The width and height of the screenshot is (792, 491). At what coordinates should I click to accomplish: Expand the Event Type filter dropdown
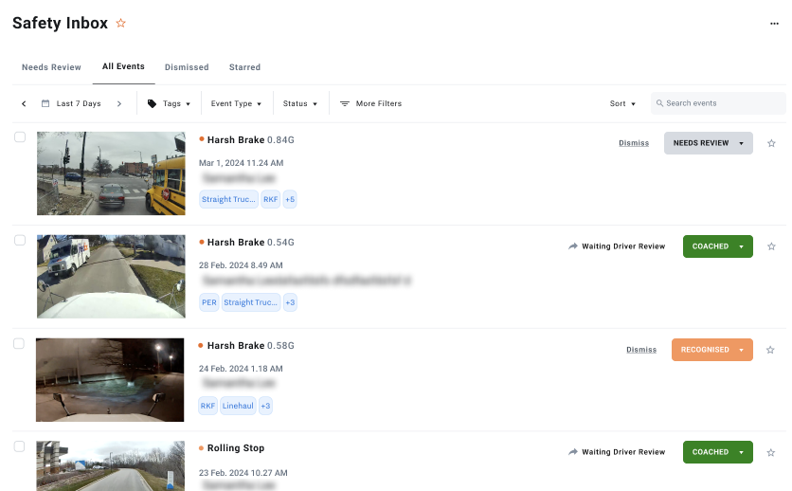[x=237, y=103]
